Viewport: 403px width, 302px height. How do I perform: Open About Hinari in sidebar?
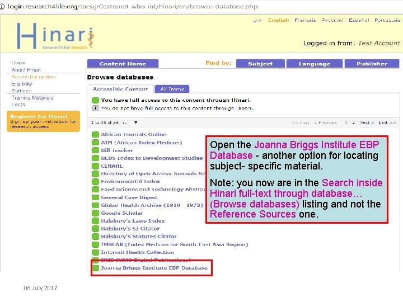pyautogui.click(x=26, y=70)
